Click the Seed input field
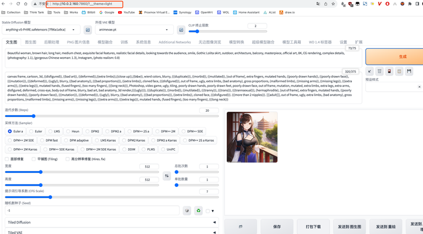 [92, 210]
